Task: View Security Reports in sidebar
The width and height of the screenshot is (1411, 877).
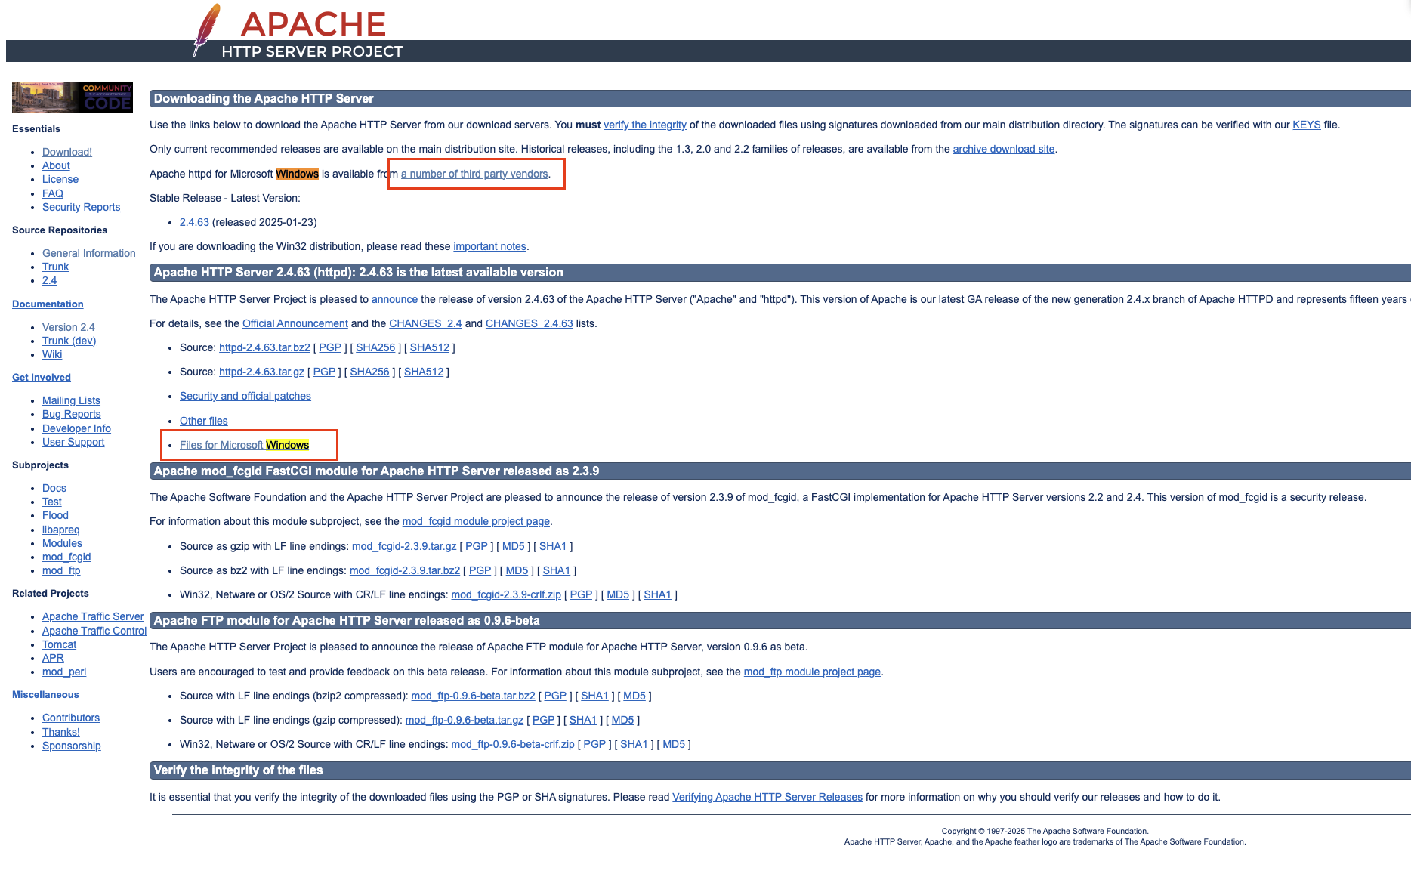Action: click(x=81, y=207)
